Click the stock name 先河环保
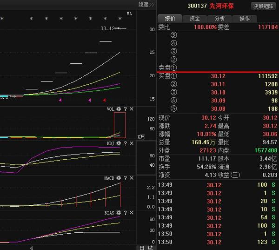 [x=221, y=6]
